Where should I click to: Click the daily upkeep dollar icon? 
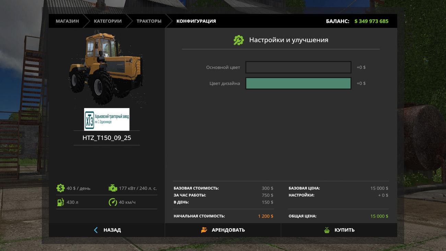click(60, 188)
